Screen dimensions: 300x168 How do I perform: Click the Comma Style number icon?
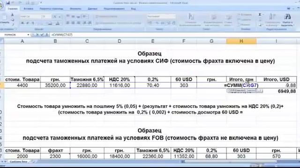[163, 23]
